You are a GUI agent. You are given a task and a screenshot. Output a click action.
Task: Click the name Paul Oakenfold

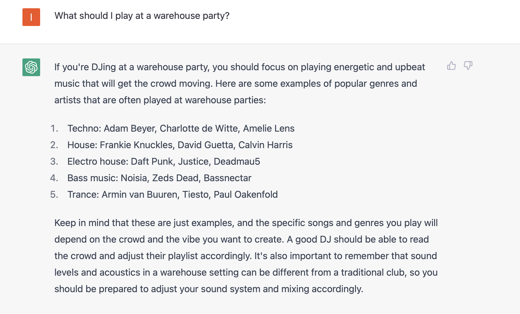coord(246,194)
